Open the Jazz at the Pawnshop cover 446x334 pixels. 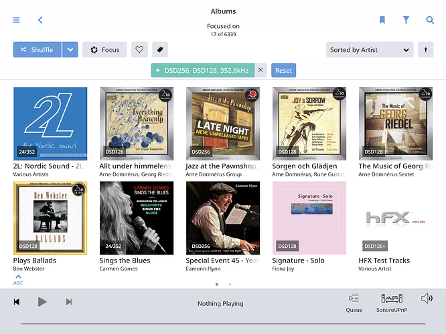[223, 124]
